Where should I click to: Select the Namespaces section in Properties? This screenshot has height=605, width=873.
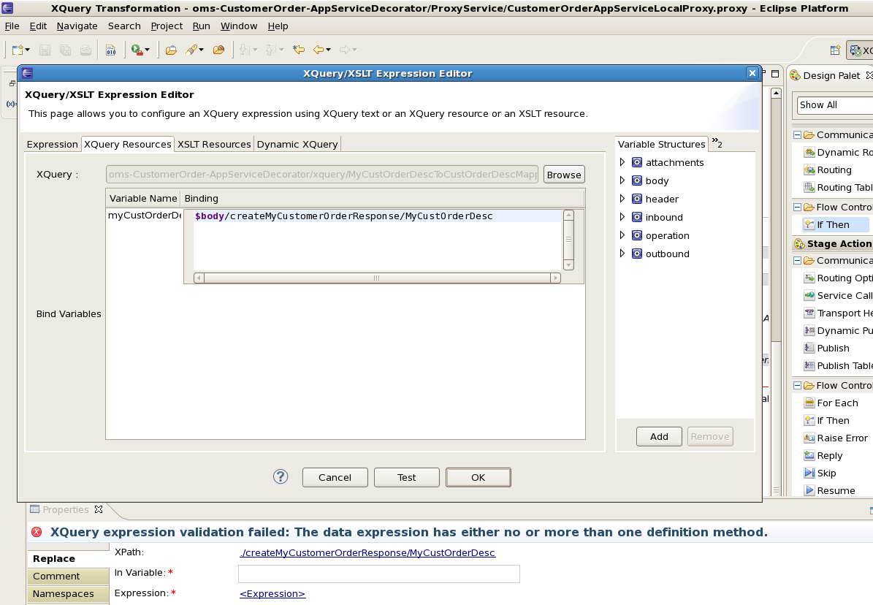tap(68, 594)
